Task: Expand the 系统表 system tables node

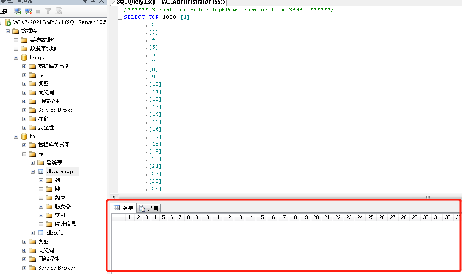Action: tap(33, 163)
